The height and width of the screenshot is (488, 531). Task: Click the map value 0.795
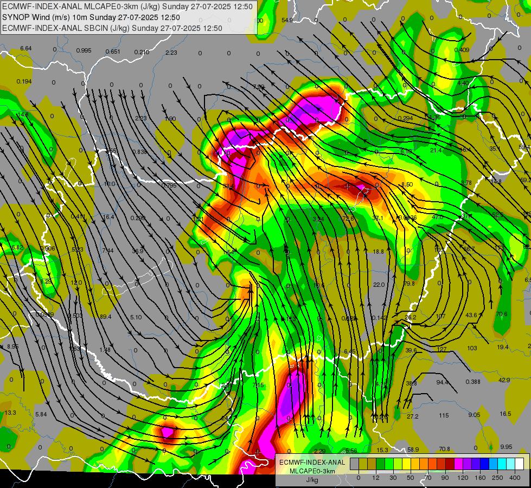click(x=169, y=185)
